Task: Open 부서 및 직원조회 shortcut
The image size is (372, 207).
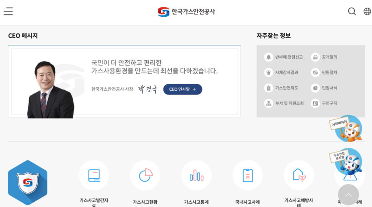Action: coord(284,103)
